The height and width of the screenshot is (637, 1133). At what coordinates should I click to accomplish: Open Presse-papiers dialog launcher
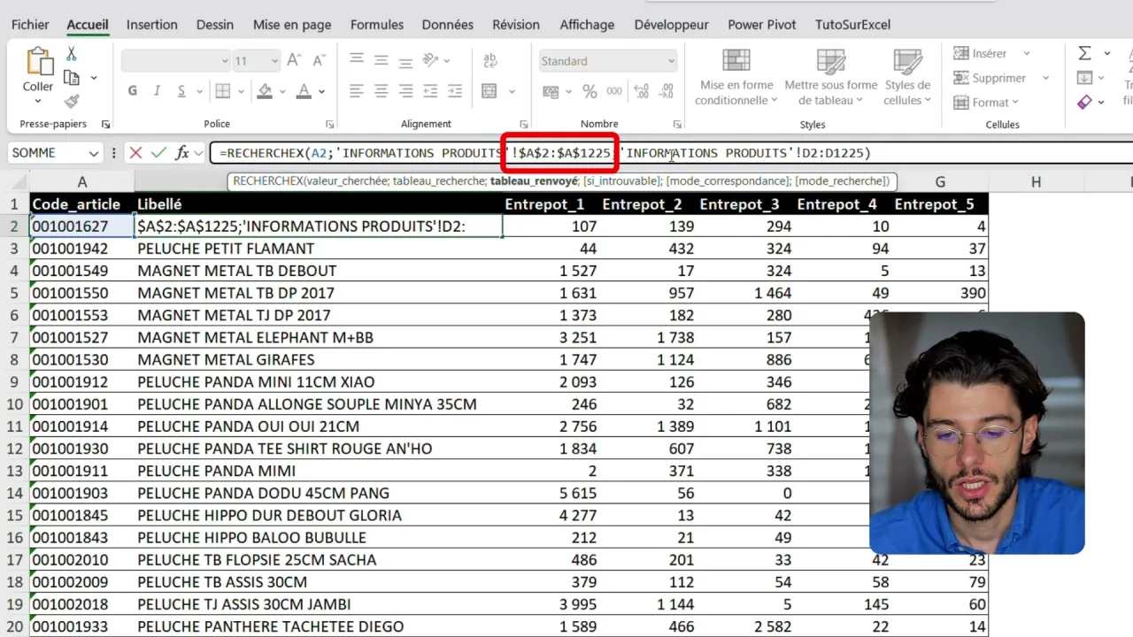(x=105, y=125)
